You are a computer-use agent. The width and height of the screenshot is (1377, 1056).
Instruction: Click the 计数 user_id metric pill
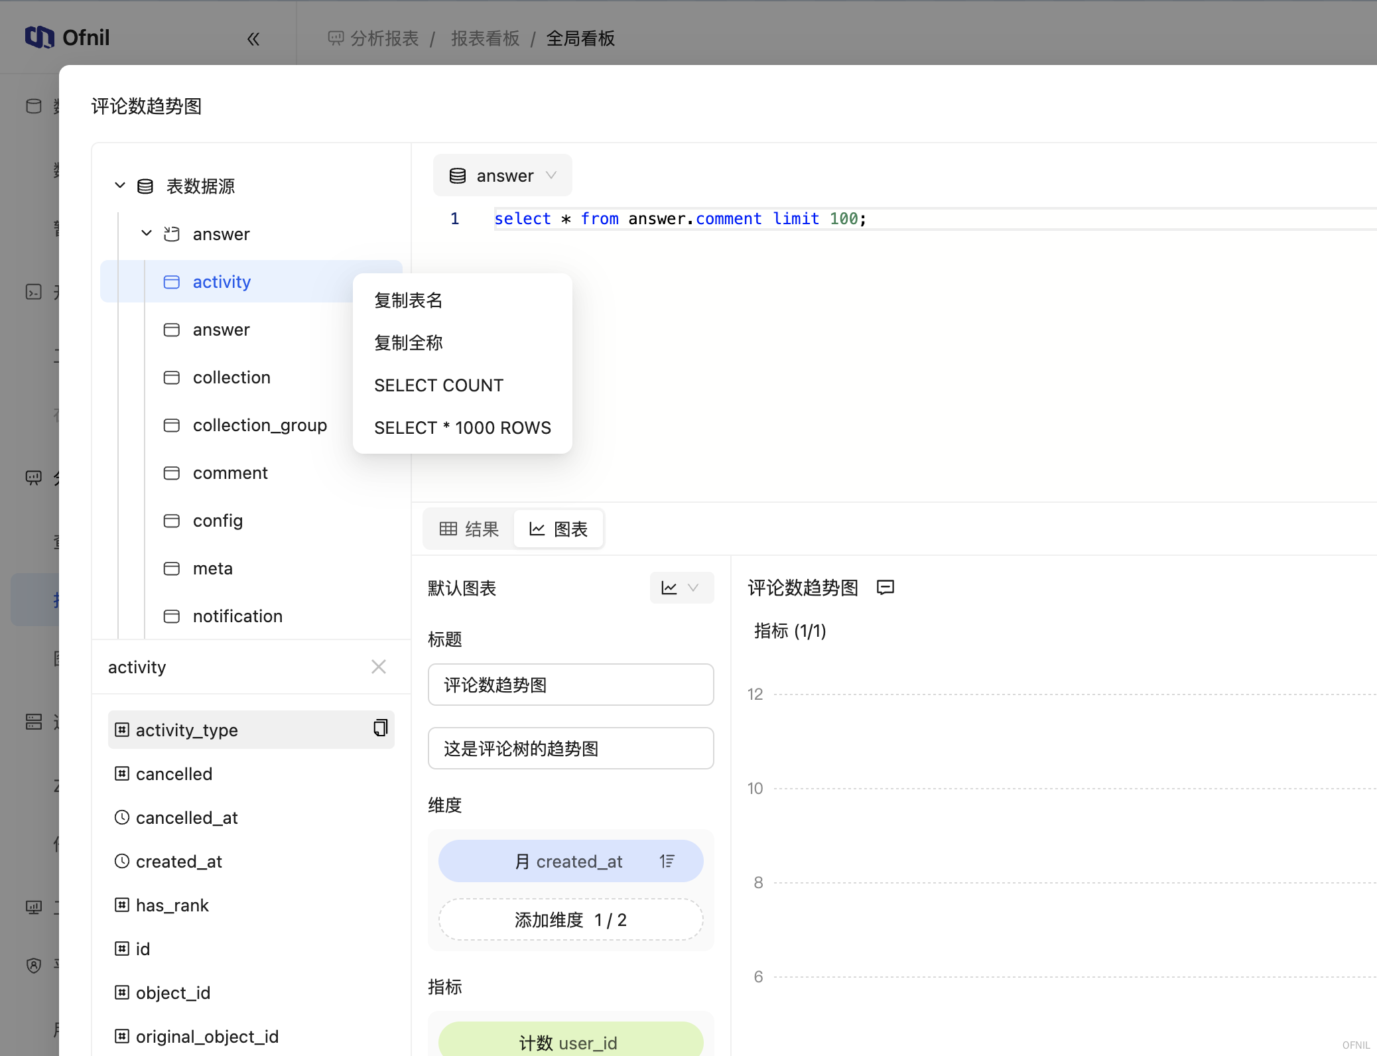(570, 1041)
